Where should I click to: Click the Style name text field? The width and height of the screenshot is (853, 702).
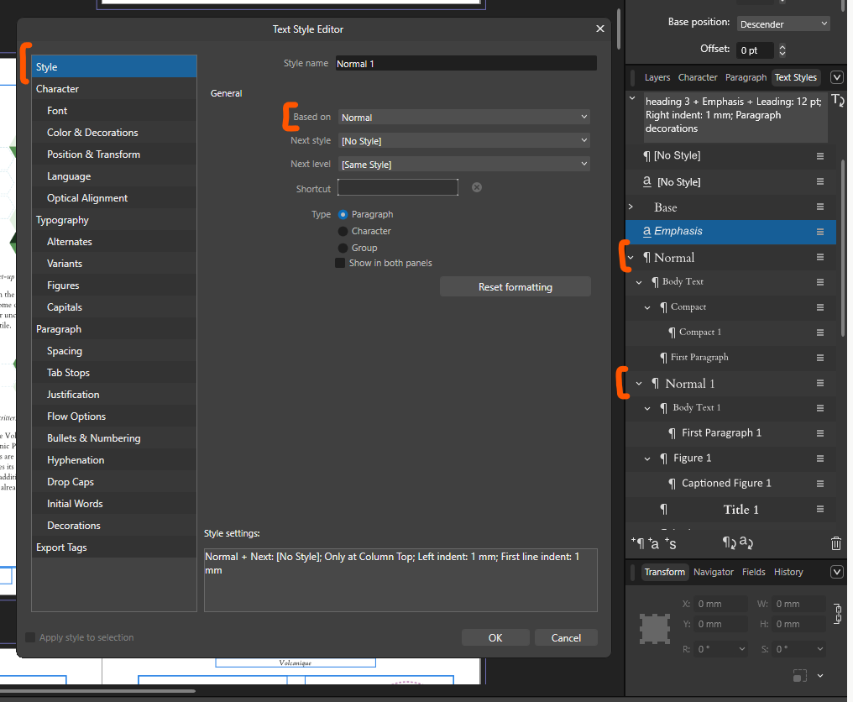465,64
